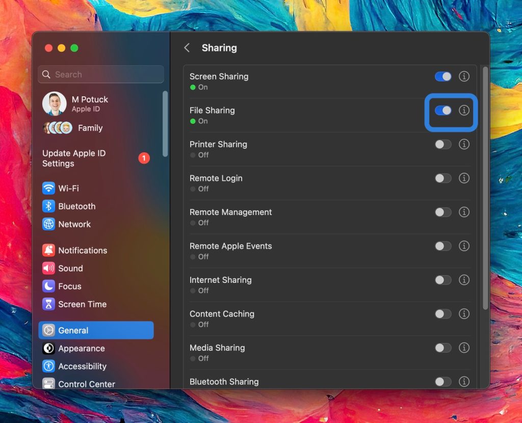Select the Focus moon icon
Viewport: 522px width, 423px height.
(x=49, y=286)
